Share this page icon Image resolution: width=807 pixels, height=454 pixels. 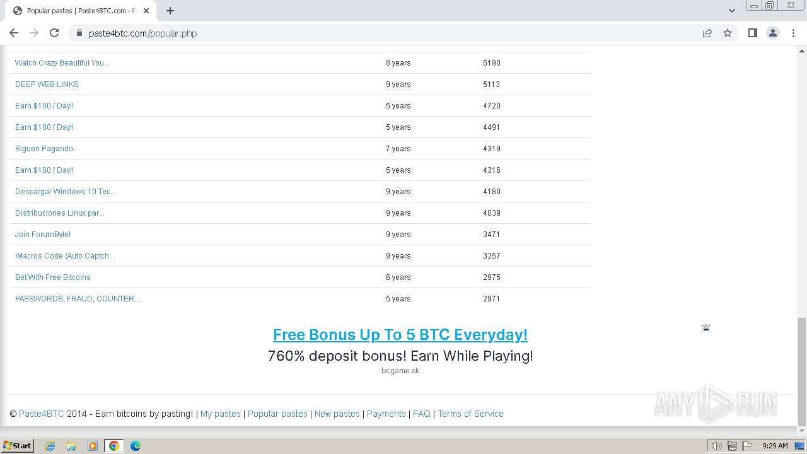707,33
